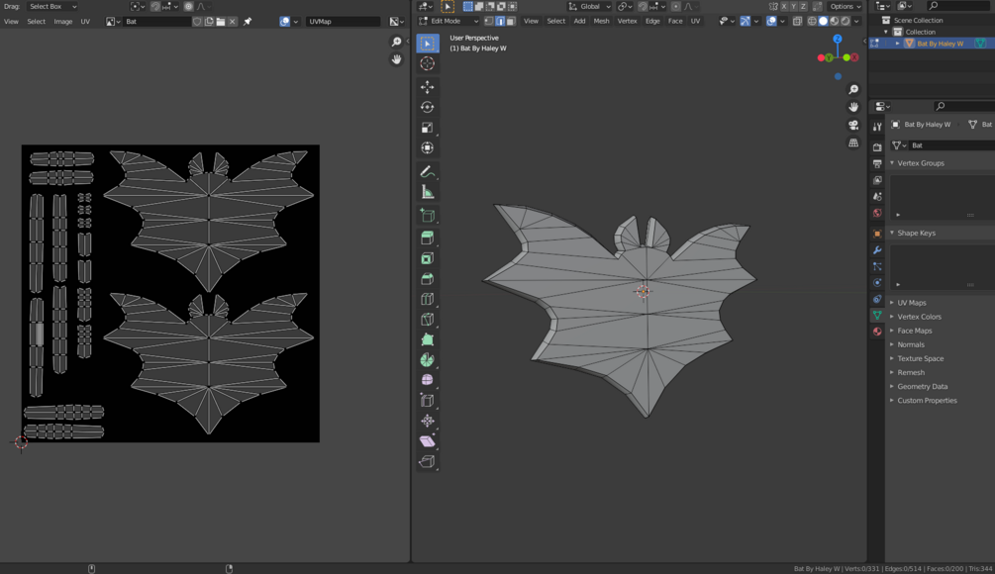Open the Global transform orientation dropdown
This screenshot has width=995, height=574.
click(588, 7)
